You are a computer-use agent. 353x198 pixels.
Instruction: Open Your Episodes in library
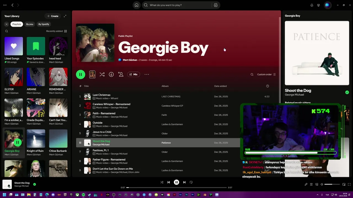36,50
